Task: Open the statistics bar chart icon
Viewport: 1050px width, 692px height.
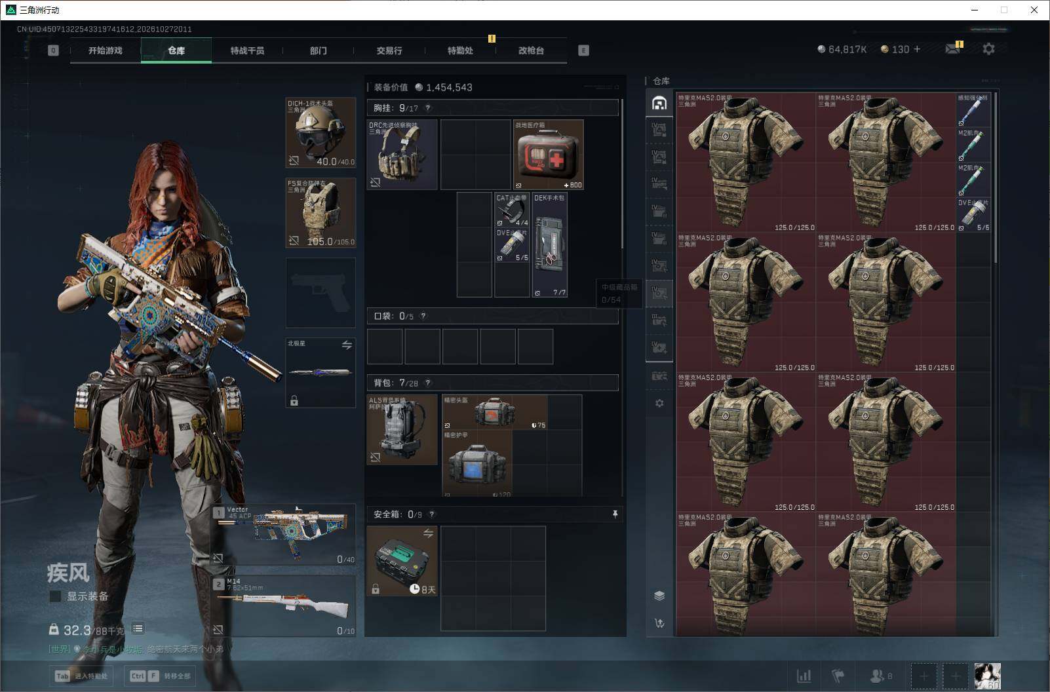Action: pos(804,676)
